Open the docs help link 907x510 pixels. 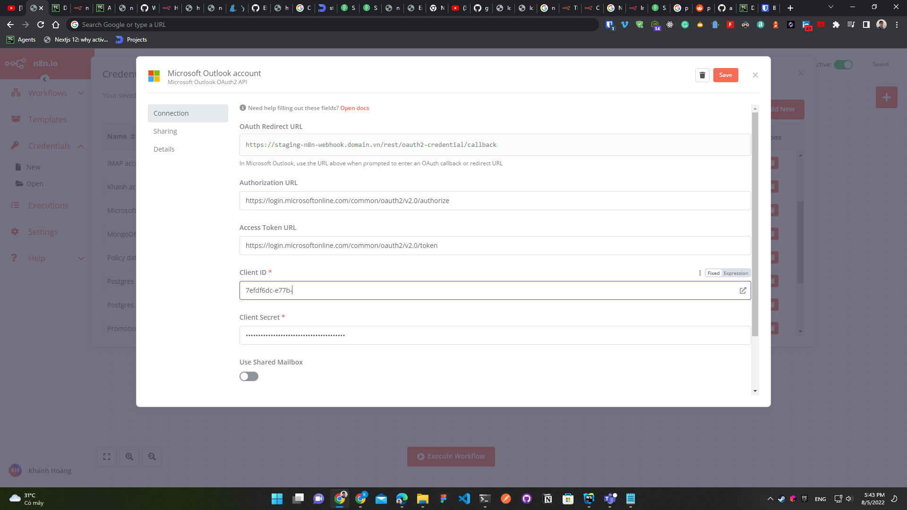[x=354, y=108]
